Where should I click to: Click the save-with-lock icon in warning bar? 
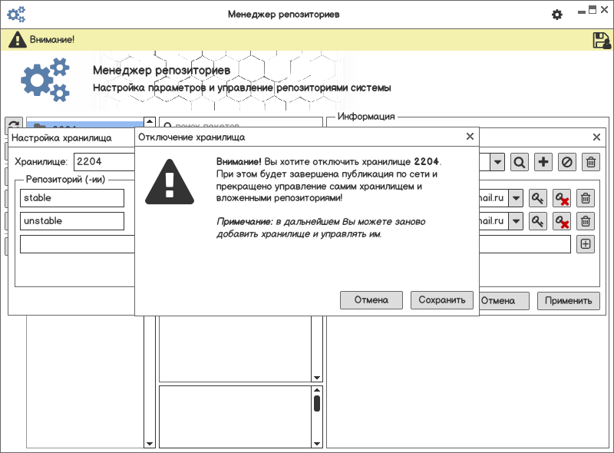(x=602, y=40)
